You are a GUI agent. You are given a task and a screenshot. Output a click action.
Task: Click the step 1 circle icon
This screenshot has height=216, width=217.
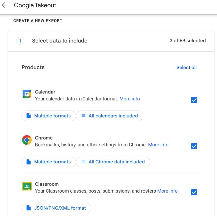[x=20, y=41]
